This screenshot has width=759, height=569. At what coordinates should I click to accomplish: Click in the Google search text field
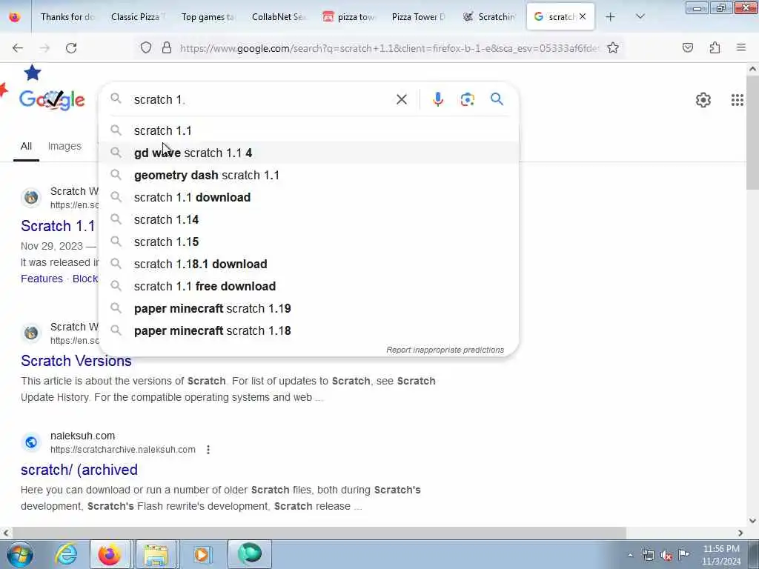pos(262,100)
